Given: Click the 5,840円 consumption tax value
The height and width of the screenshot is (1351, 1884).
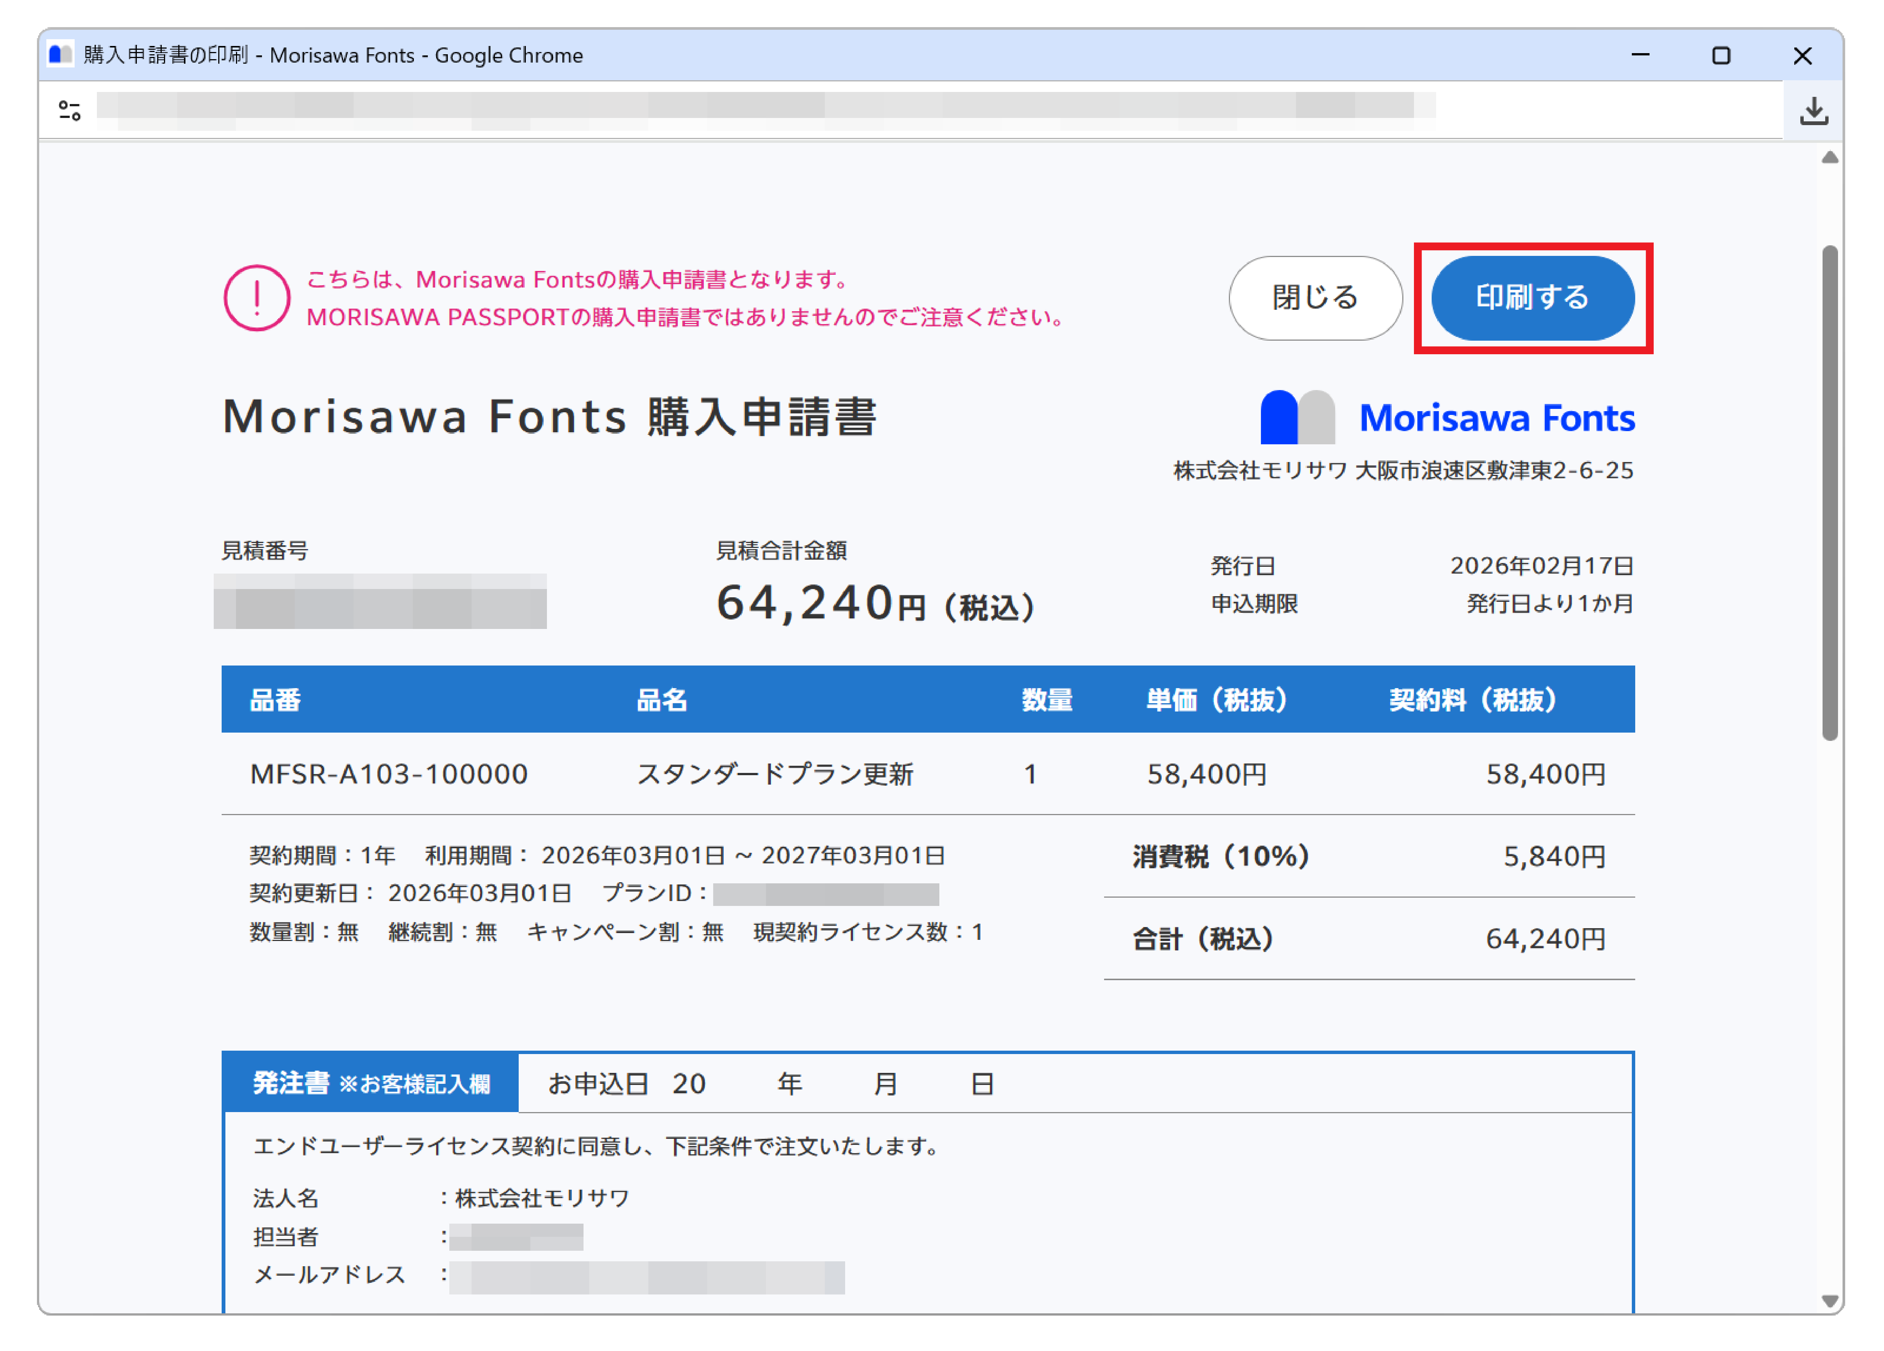Looking at the screenshot, I should tap(1554, 856).
